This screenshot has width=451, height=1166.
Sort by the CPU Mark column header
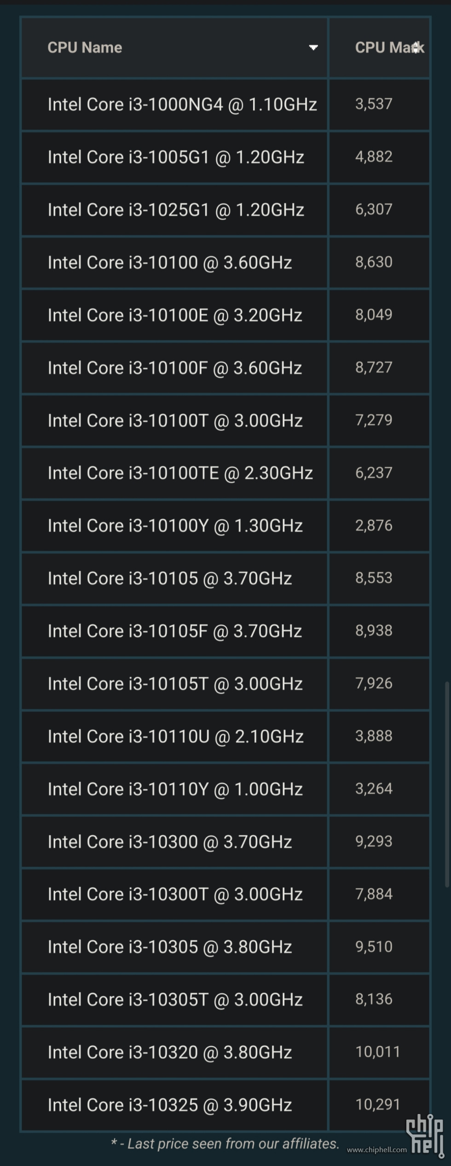click(389, 47)
